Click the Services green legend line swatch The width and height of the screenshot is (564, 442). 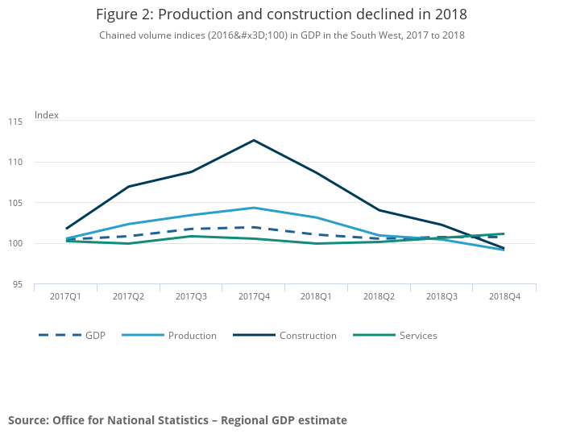[375, 335]
